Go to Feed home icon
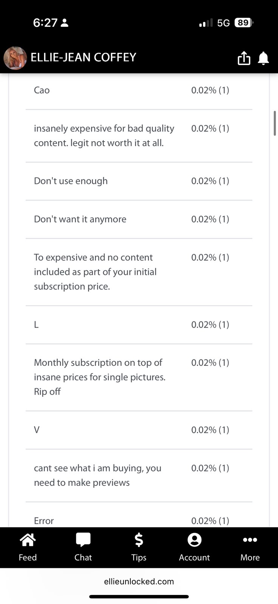The width and height of the screenshot is (278, 604). [x=28, y=547]
